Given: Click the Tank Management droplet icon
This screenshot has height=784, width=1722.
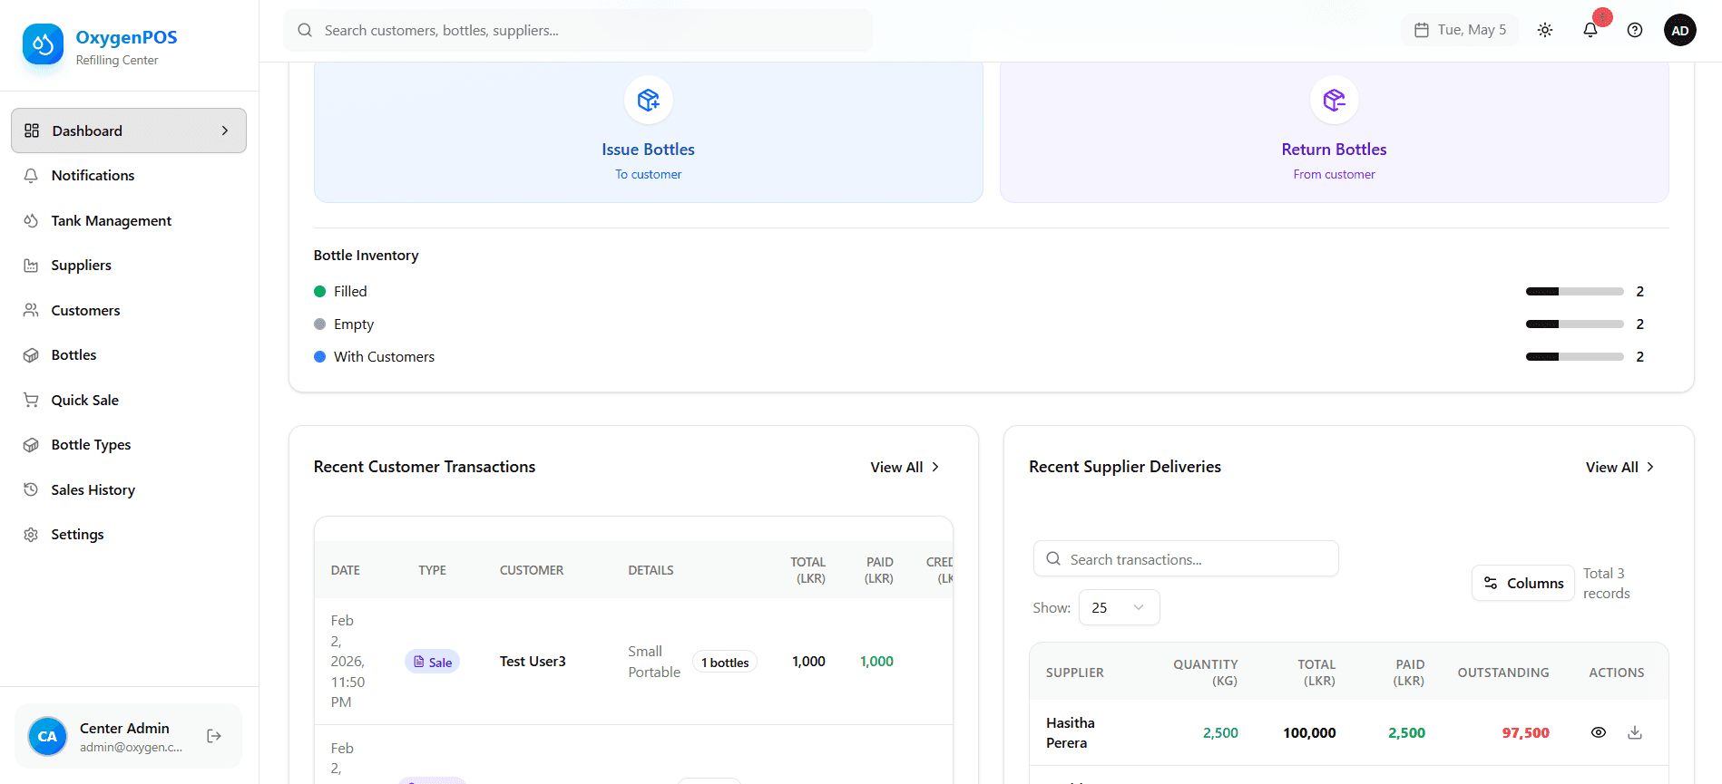Looking at the screenshot, I should pyautogui.click(x=31, y=220).
